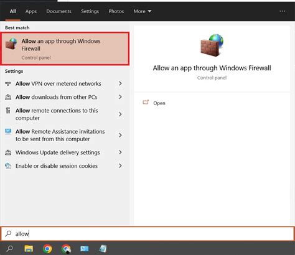Open second Chrome profile icon on taskbar
The width and height of the screenshot is (295, 255).
(66, 249)
